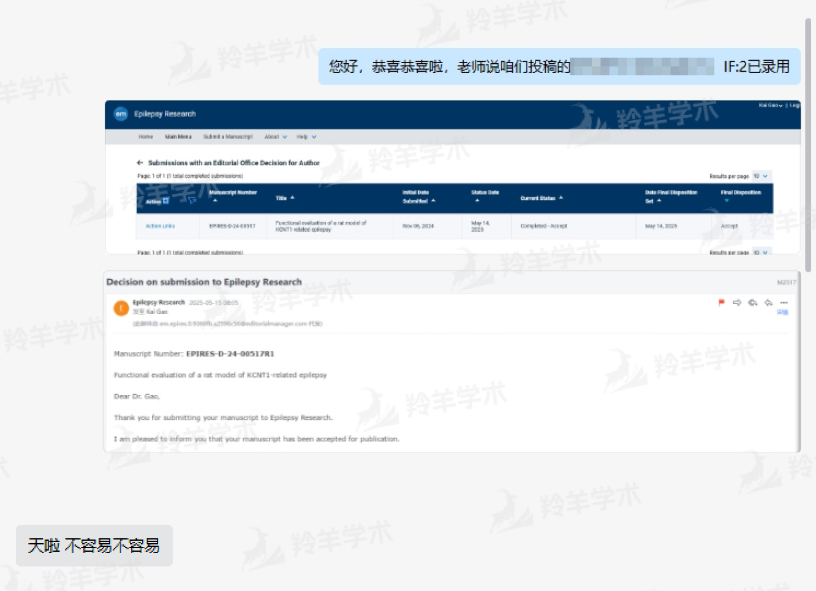Click the orange E sender avatar
This screenshot has height=591, width=816.
coord(121,308)
